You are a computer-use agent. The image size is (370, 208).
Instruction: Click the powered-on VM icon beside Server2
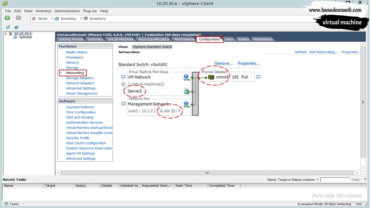(x=187, y=92)
